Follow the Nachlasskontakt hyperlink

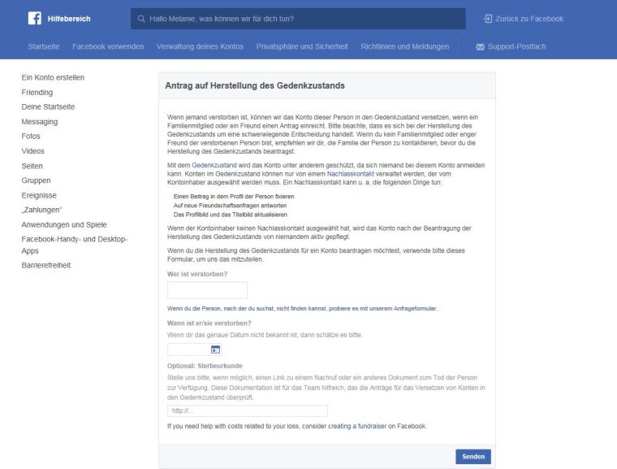tap(350, 174)
